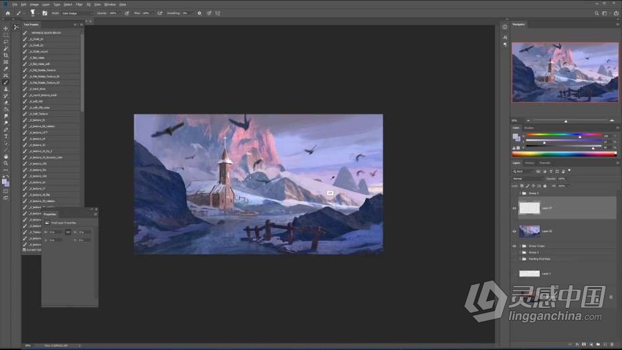Screen dimensions: 622x350
Task: Click the pixel layer filter icon
Action: click(538, 171)
